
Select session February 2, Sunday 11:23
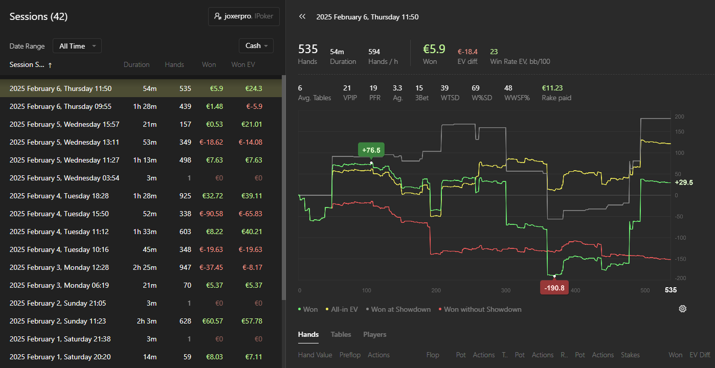point(141,321)
